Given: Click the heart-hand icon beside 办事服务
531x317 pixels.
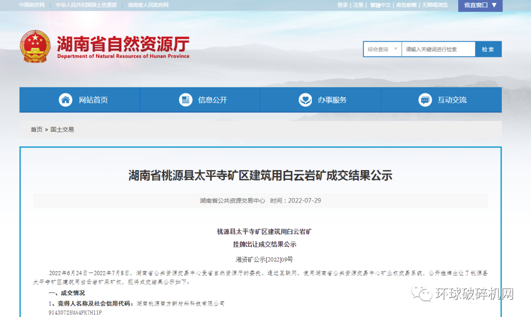Looking at the screenshot, I should point(305,100).
